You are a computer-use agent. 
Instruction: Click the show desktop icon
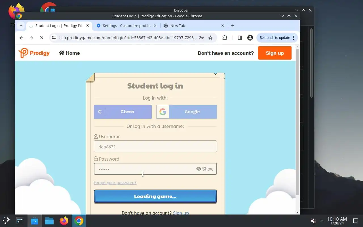(356, 220)
